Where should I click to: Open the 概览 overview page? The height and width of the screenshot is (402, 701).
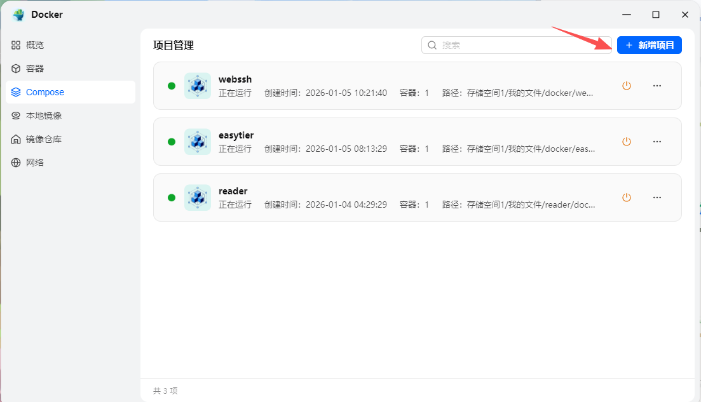(71, 45)
